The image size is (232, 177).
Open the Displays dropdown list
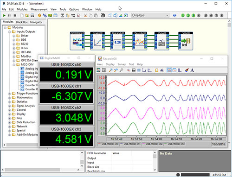[x=167, y=15]
